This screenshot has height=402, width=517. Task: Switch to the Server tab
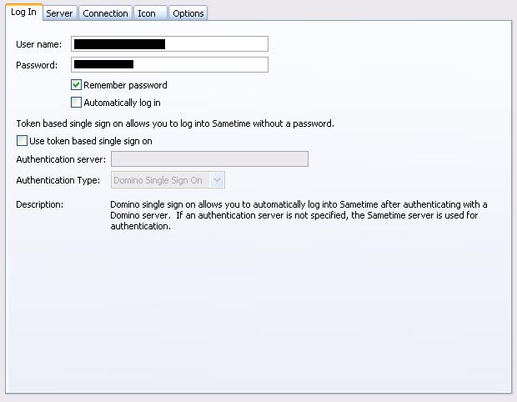(x=60, y=13)
